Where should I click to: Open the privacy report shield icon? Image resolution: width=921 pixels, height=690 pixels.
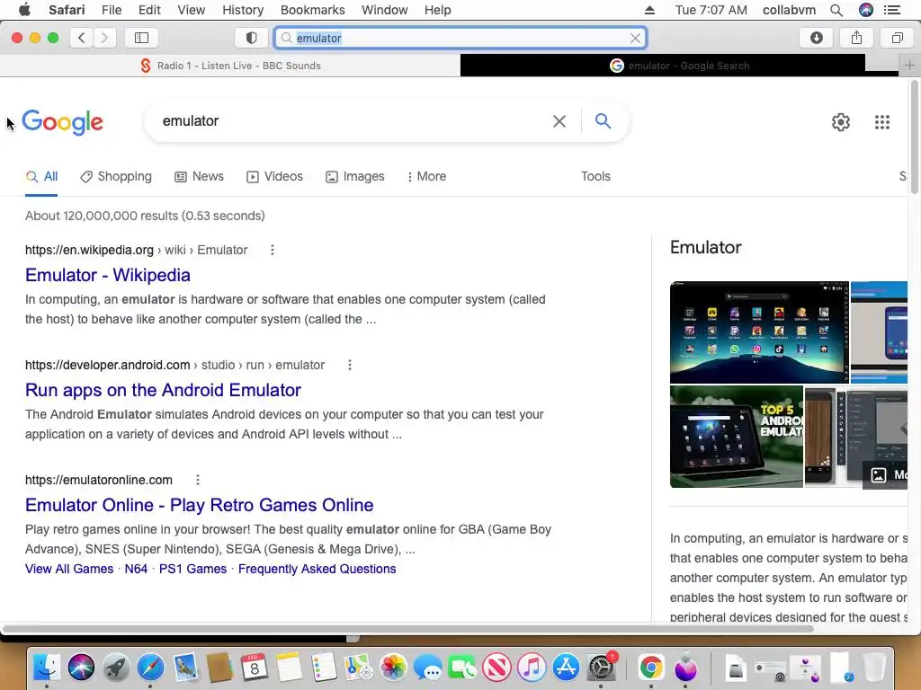252,38
